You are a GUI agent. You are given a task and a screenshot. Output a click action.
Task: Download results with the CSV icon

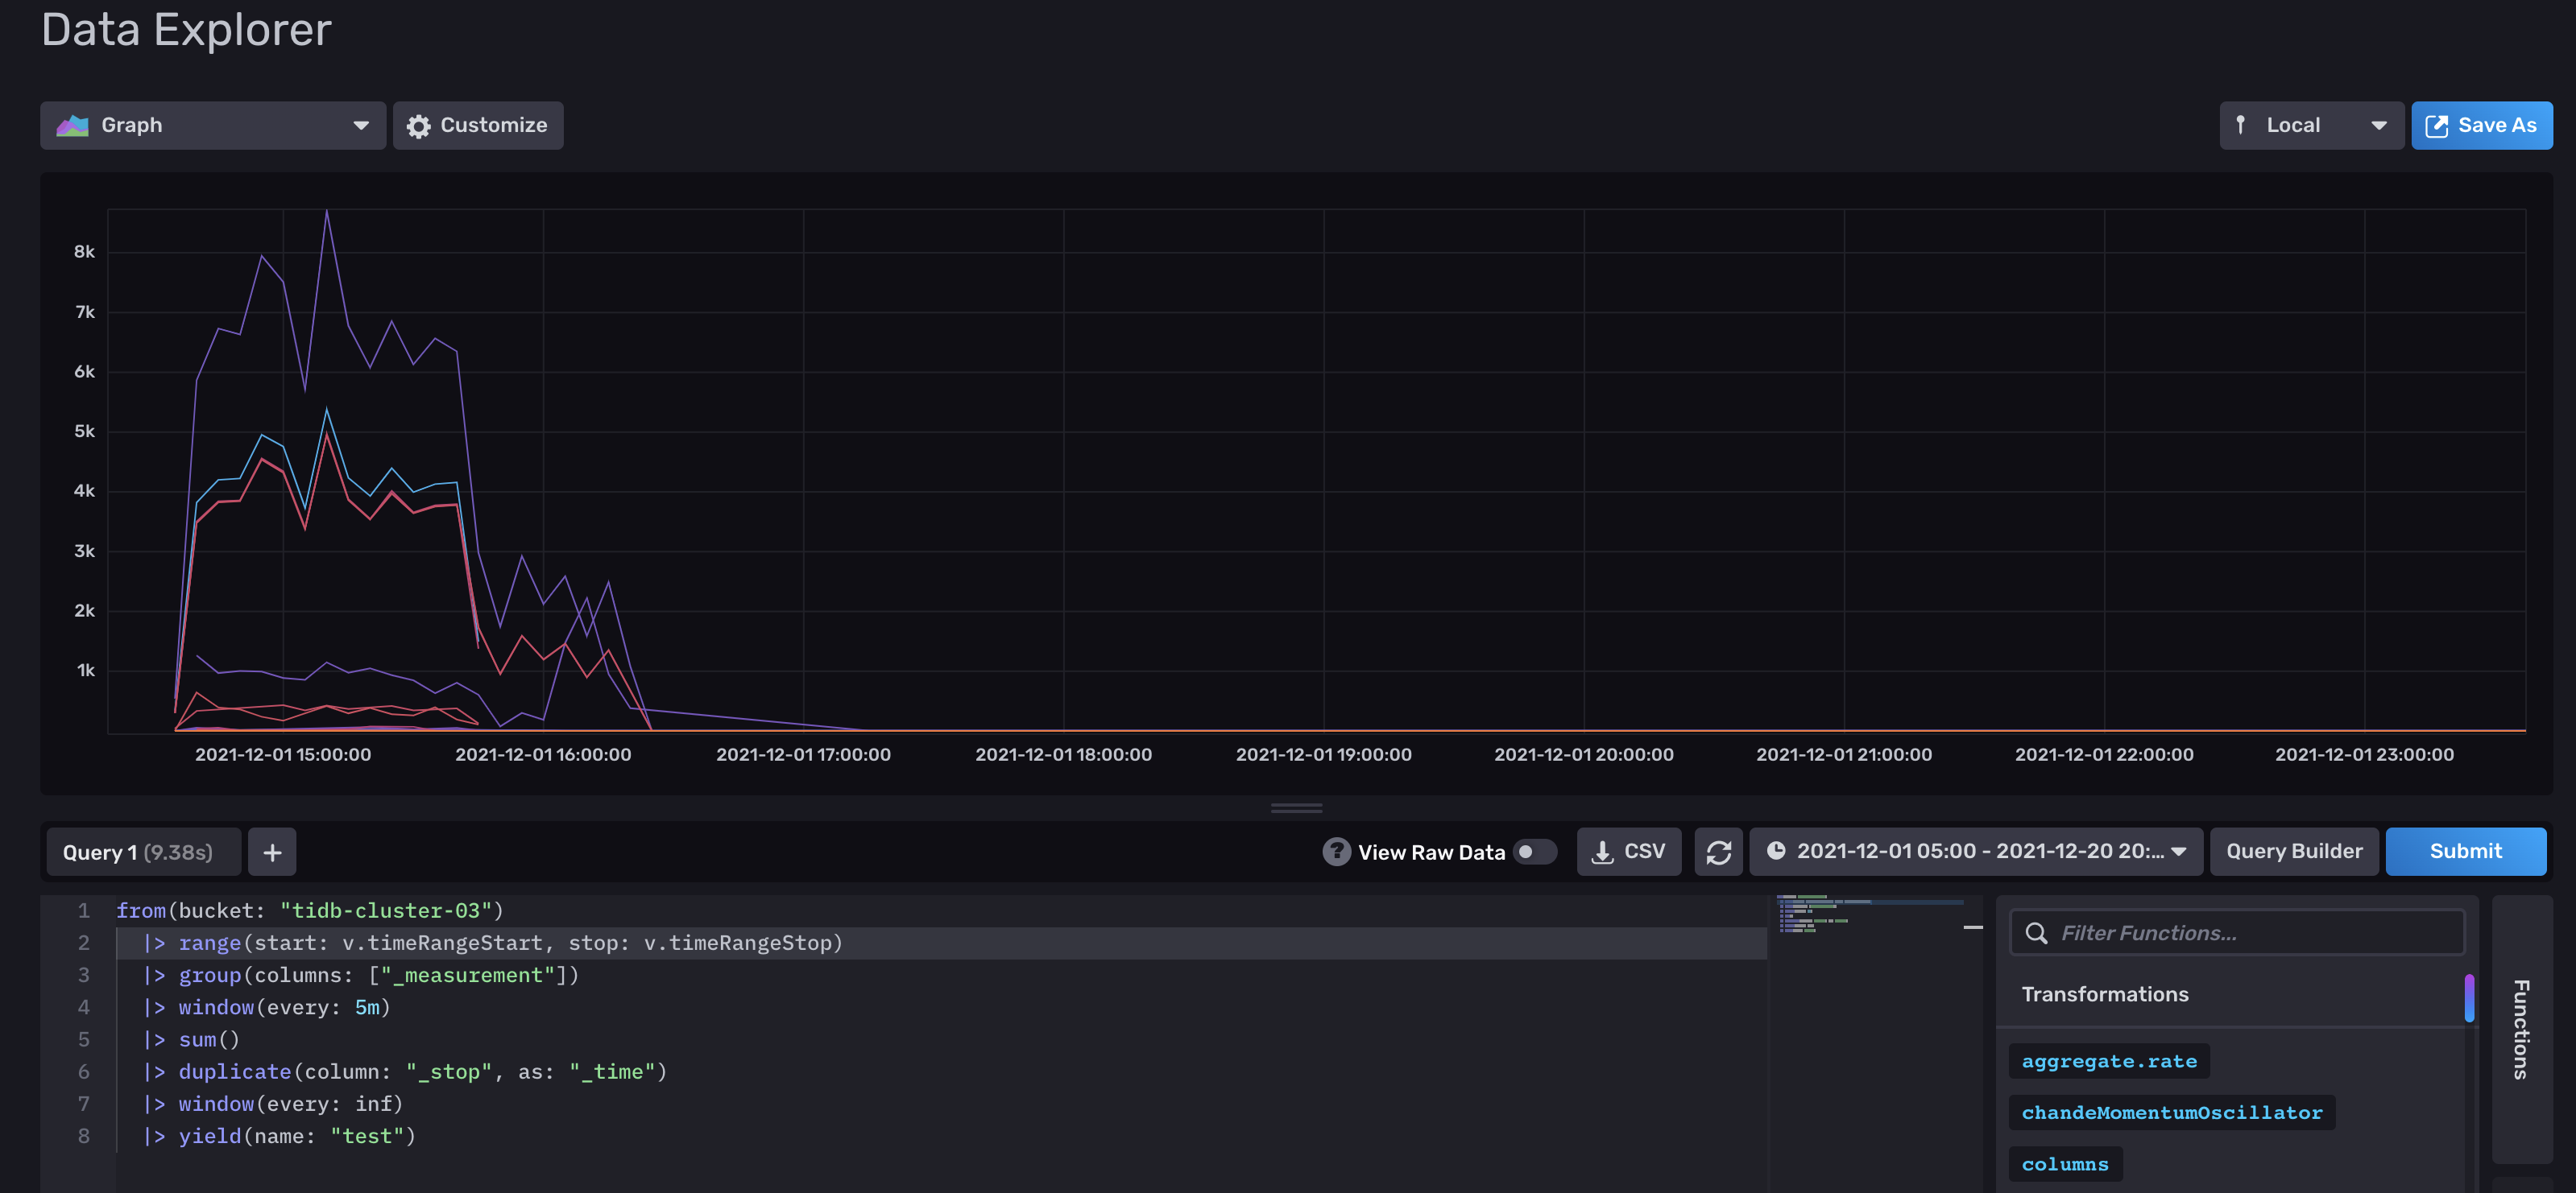(1602, 852)
